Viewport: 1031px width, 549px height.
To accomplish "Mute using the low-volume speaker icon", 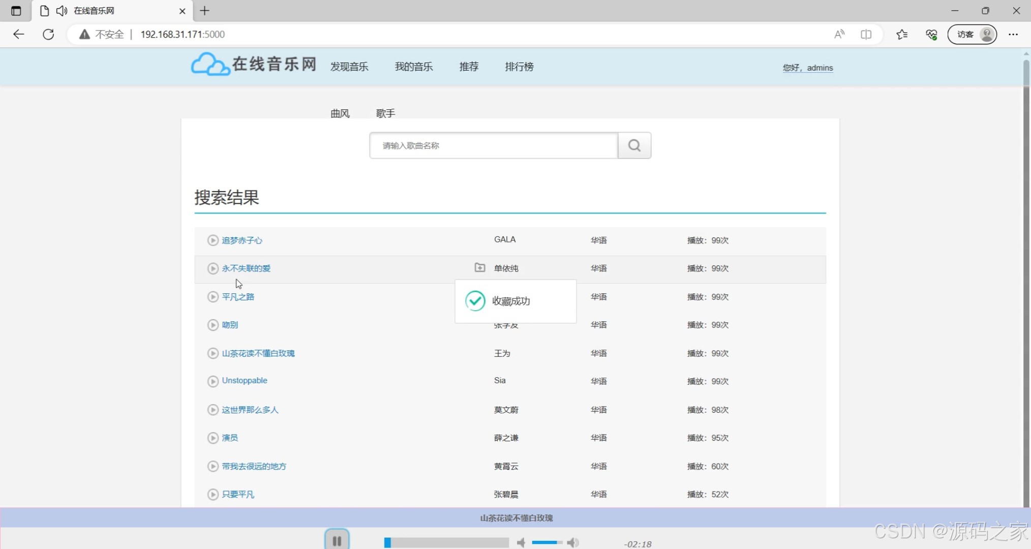I will click(x=521, y=543).
